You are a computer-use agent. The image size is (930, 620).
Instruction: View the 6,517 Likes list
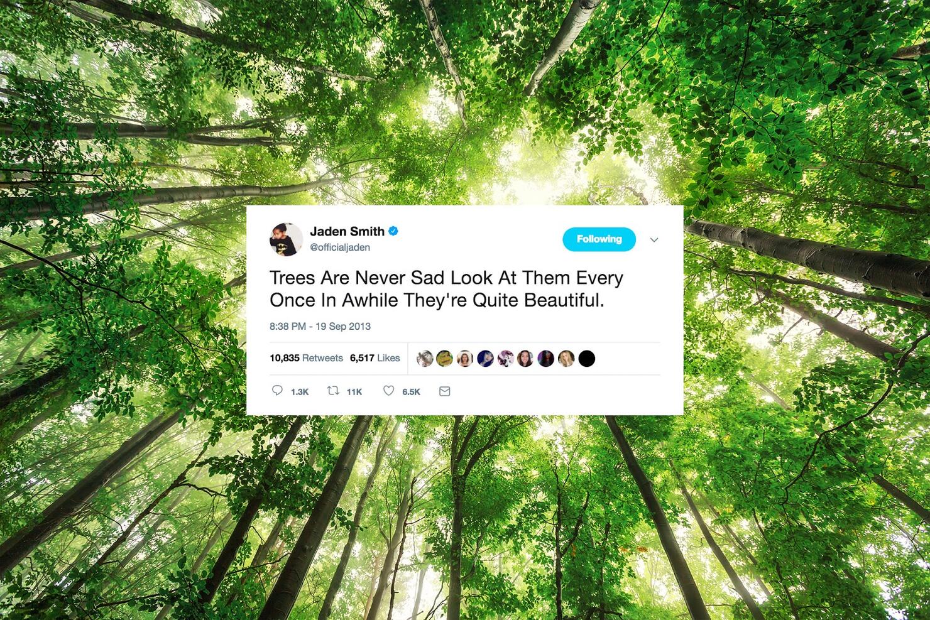pyautogui.click(x=375, y=358)
